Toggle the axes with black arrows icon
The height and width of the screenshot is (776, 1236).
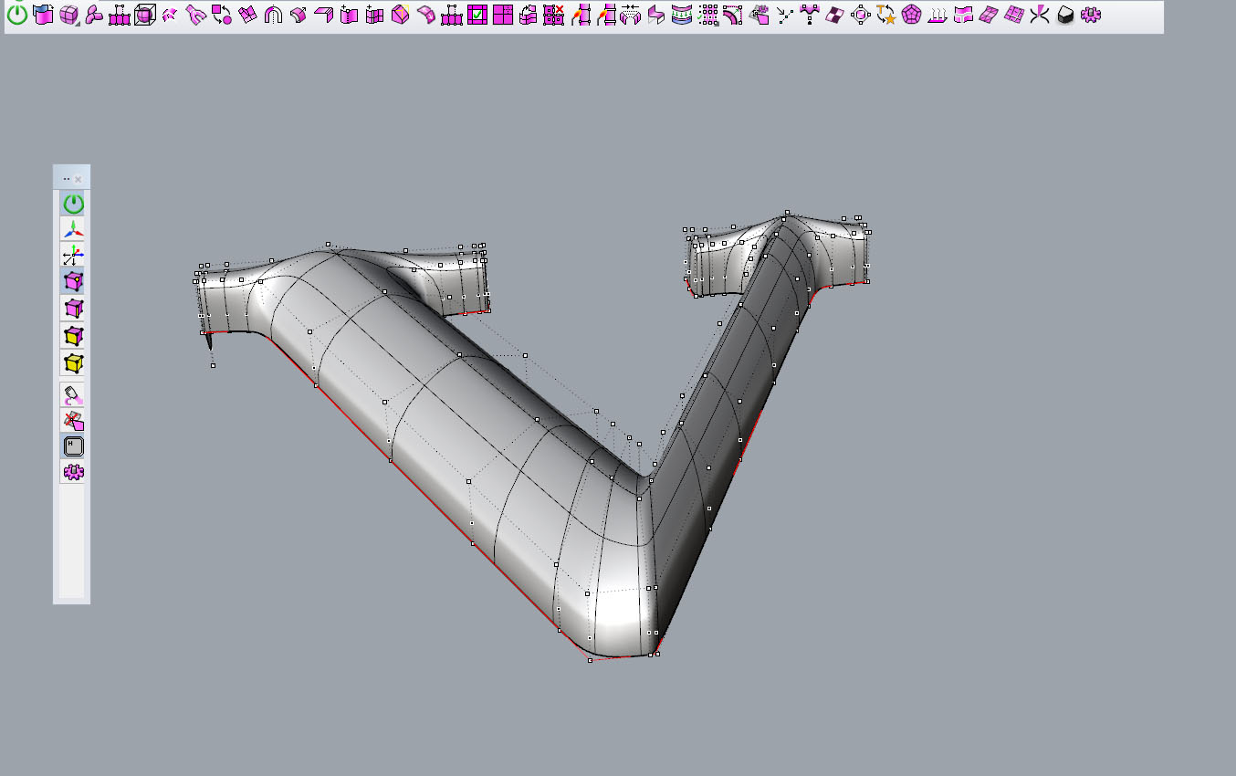click(73, 256)
